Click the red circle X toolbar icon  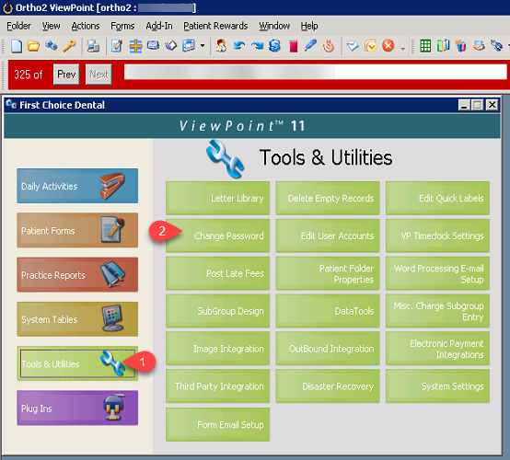click(388, 46)
